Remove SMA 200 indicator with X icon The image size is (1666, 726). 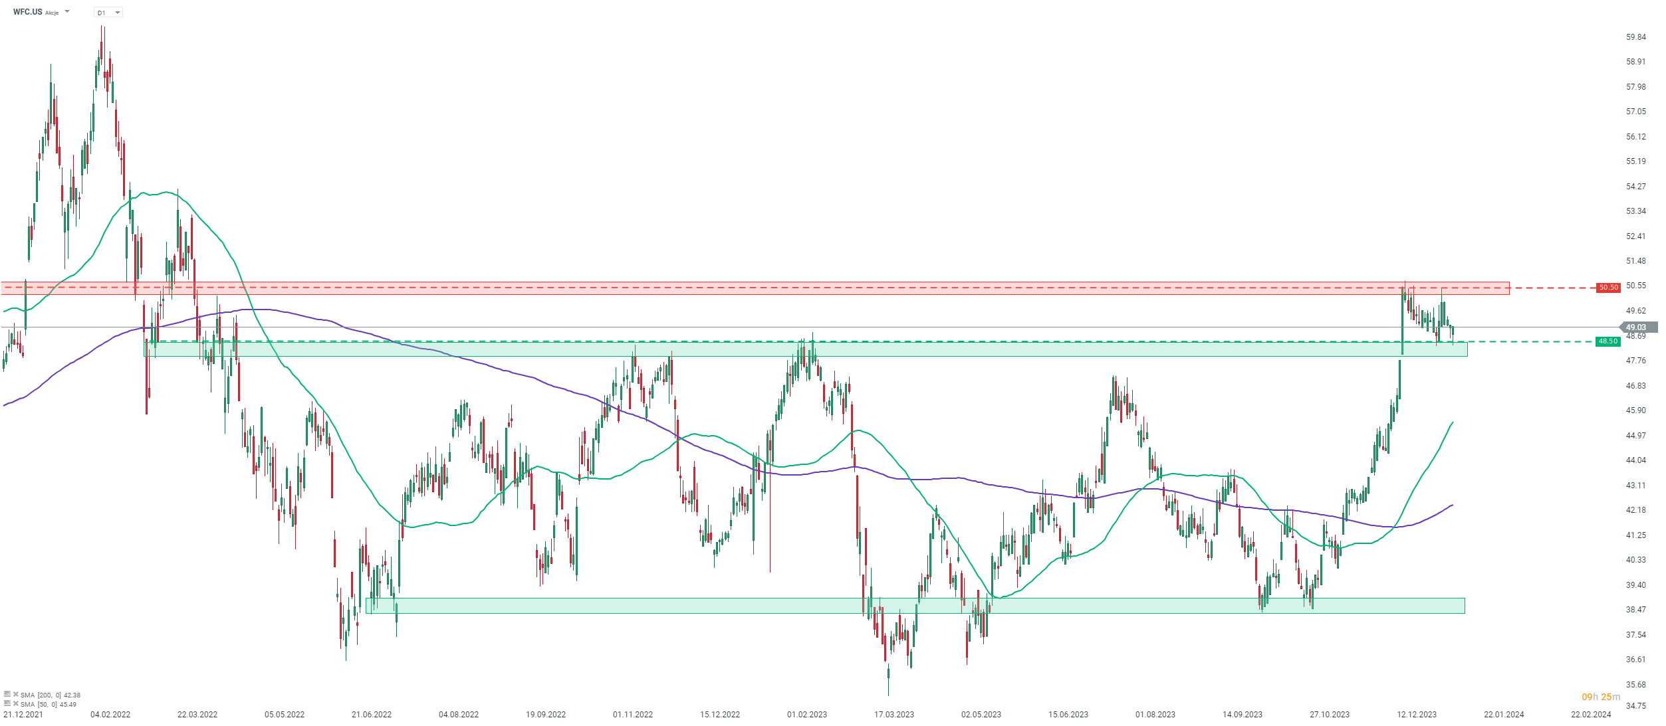pyautogui.click(x=15, y=695)
